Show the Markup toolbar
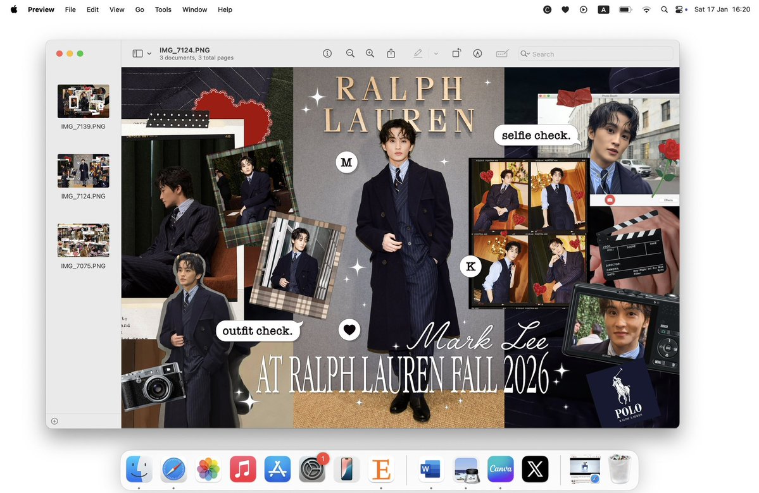The image size is (759, 493). click(477, 54)
